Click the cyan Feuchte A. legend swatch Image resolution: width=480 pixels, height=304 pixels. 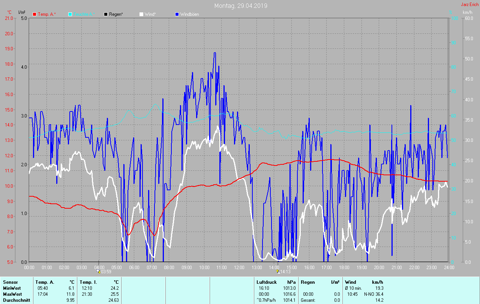pyautogui.click(x=70, y=14)
